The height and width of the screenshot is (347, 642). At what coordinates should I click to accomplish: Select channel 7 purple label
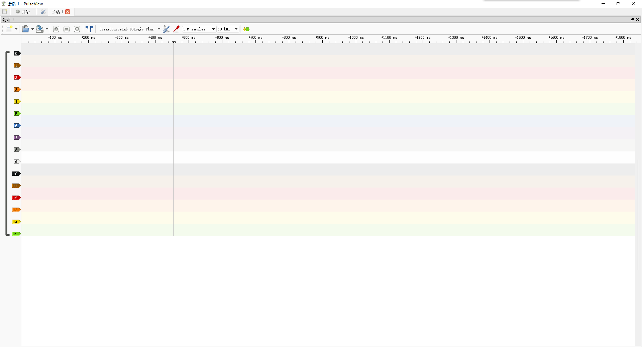tap(17, 138)
